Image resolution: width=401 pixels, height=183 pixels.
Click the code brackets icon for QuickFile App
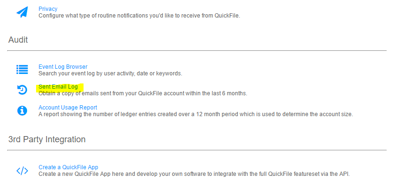(22, 171)
